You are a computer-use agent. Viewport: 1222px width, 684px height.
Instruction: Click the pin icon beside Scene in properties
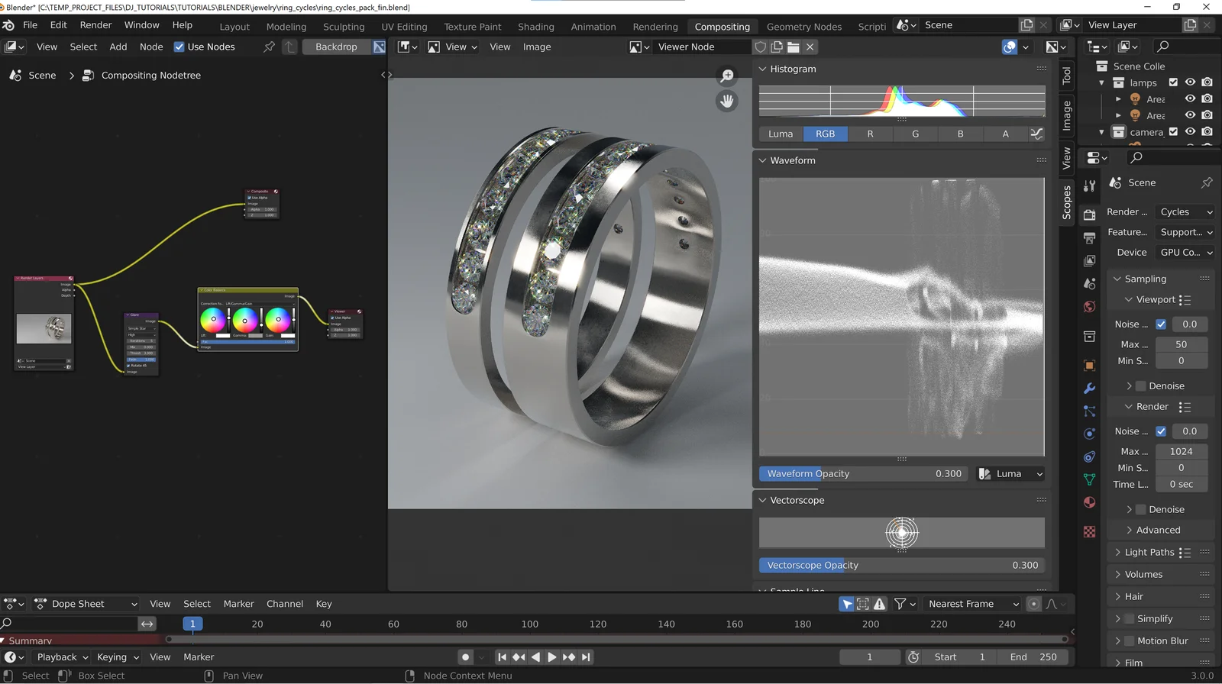(x=1207, y=182)
